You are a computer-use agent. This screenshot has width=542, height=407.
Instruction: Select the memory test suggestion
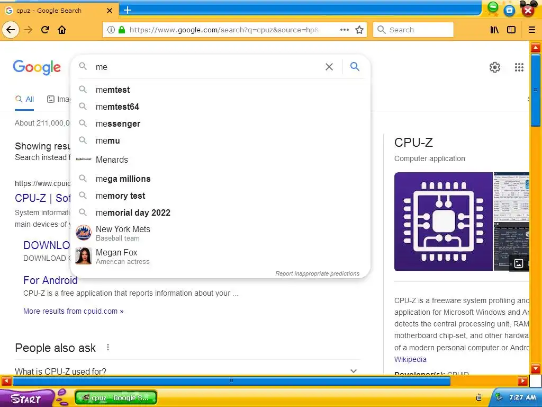tap(220, 196)
